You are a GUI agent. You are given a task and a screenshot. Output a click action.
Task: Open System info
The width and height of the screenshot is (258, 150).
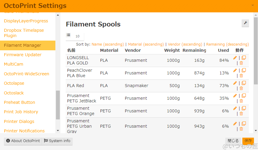tap(57, 141)
